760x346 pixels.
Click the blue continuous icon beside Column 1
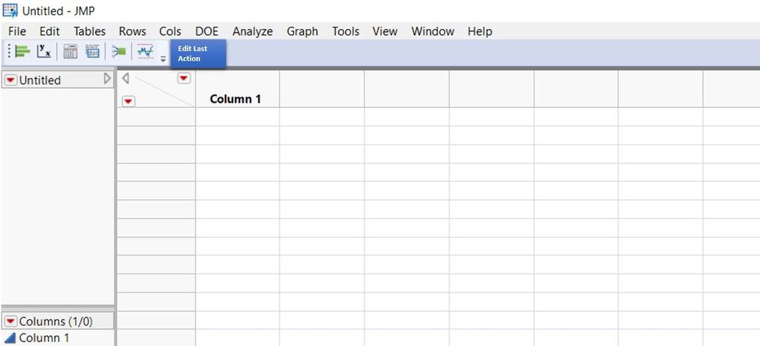(x=10, y=338)
